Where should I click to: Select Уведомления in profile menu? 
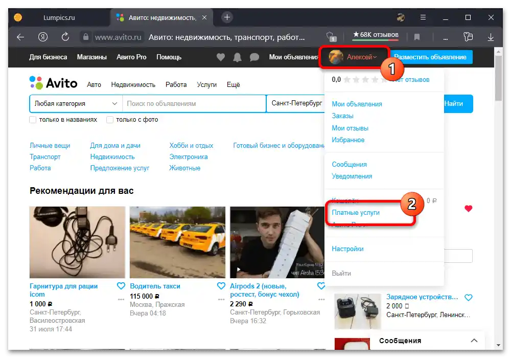352,176
